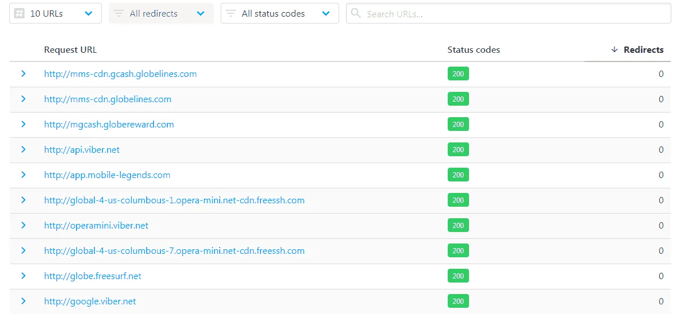The image size is (684, 317).
Task: Click the 200 badge for global-4-us-columbous-7 row
Action: 458,251
